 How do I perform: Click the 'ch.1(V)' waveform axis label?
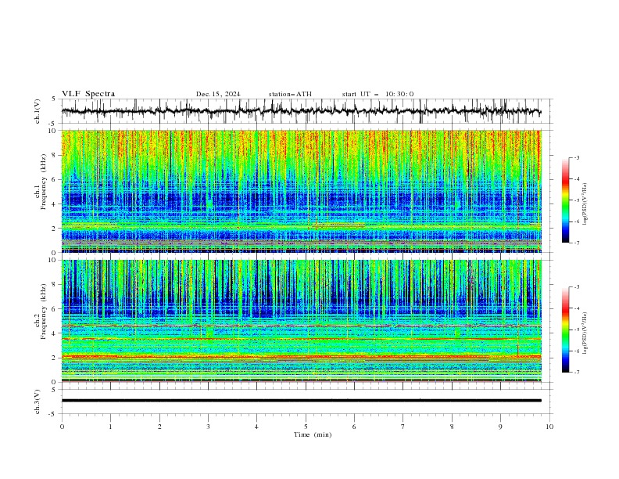pyautogui.click(x=38, y=111)
